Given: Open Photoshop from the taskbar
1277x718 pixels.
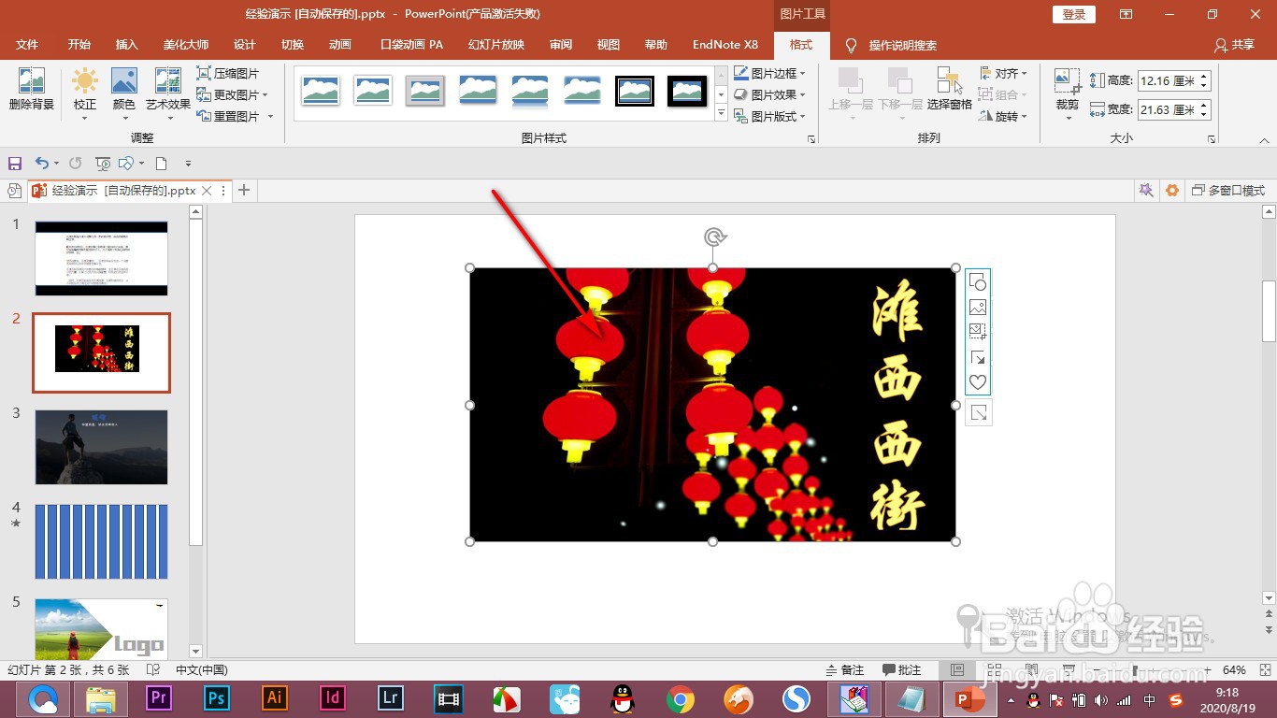Looking at the screenshot, I should pos(217,698).
